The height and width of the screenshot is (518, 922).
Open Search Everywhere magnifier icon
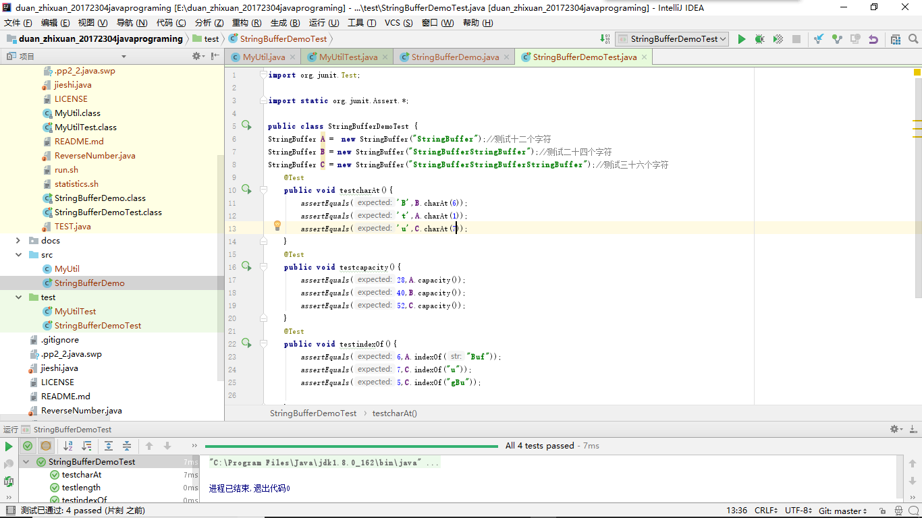913,39
